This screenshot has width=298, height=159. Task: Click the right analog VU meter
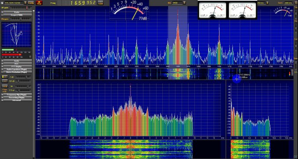(242, 10)
